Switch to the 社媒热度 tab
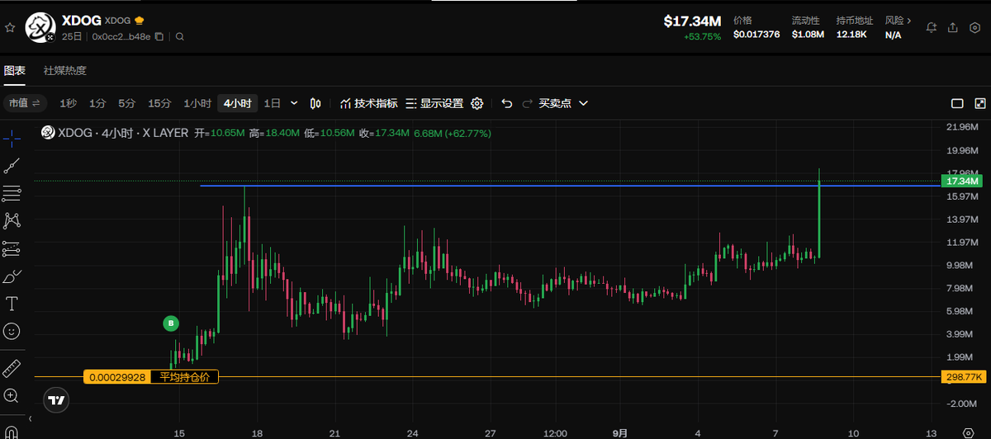This screenshot has height=439, width=991. [x=64, y=71]
